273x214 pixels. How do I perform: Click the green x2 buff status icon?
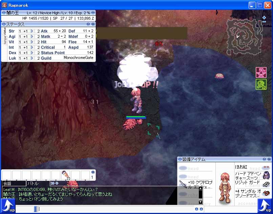261,84
